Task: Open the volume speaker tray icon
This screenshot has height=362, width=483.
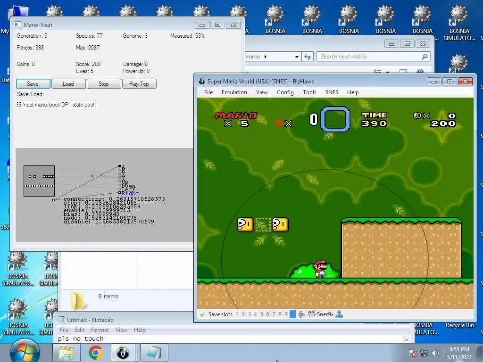Action: pyautogui.click(x=435, y=353)
